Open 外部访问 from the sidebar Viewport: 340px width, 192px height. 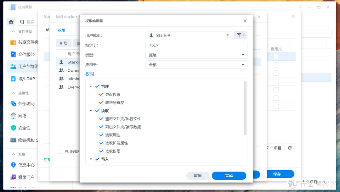(26, 103)
